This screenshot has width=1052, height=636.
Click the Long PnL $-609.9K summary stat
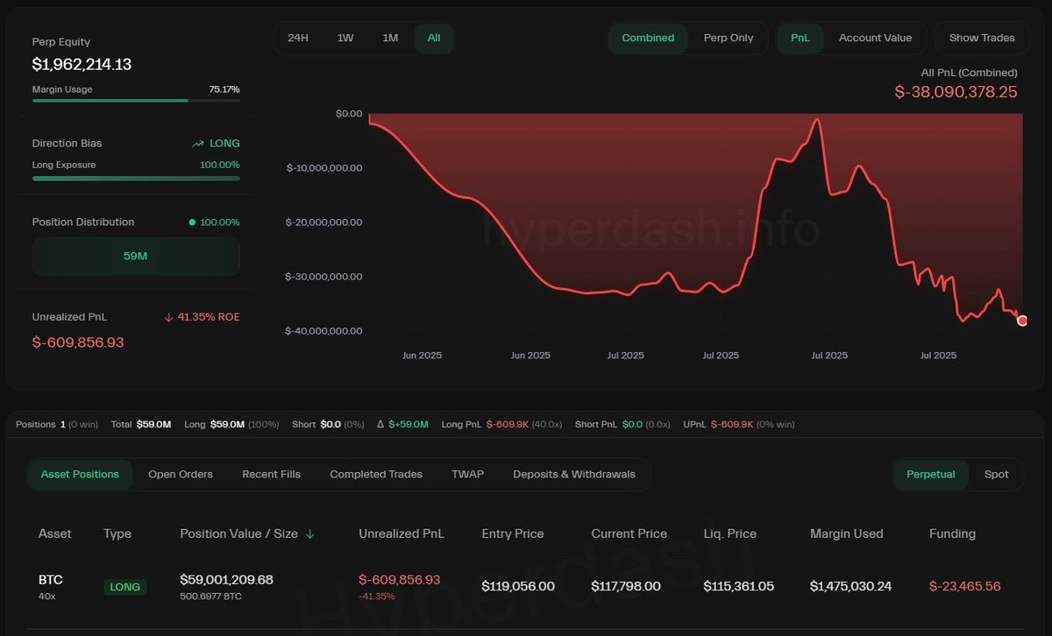[x=501, y=424]
